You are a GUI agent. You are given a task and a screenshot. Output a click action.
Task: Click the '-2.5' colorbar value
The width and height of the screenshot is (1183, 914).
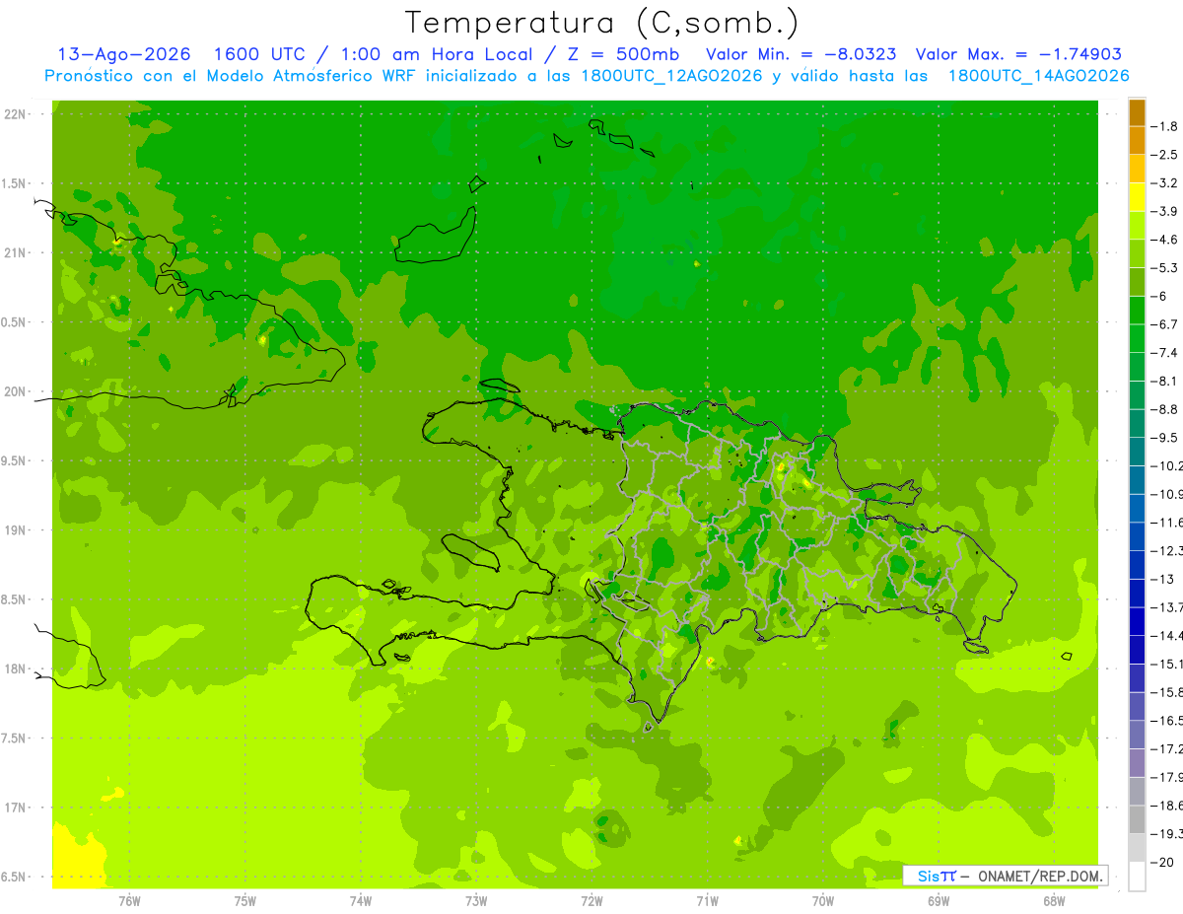(x=1164, y=155)
